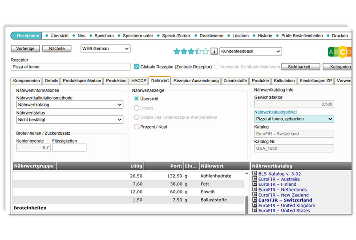Expand the BLS-Katalog v. 3.02 node

click(x=255, y=173)
